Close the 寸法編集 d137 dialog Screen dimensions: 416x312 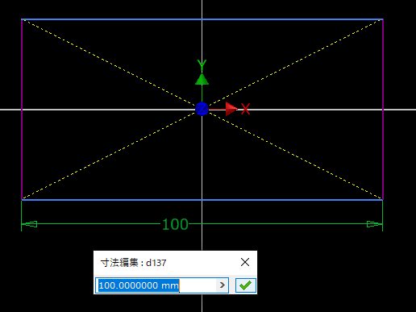pyautogui.click(x=245, y=262)
